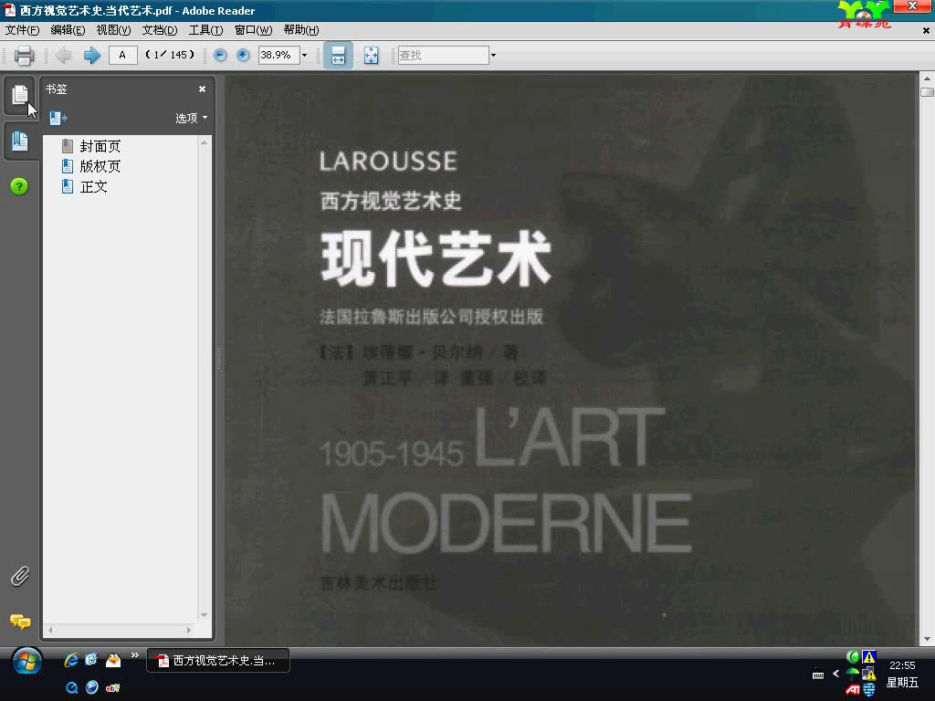Screen dimensions: 935x701
Task: Close the bookmarks panel
Action: 202,89
